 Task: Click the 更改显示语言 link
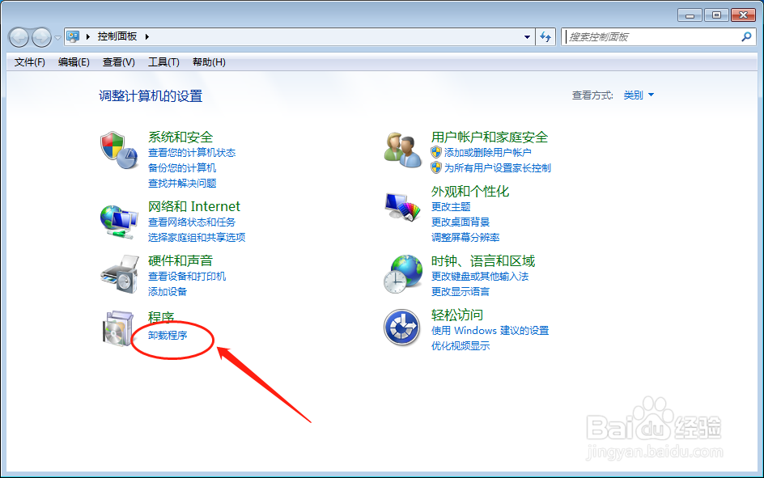click(x=460, y=291)
